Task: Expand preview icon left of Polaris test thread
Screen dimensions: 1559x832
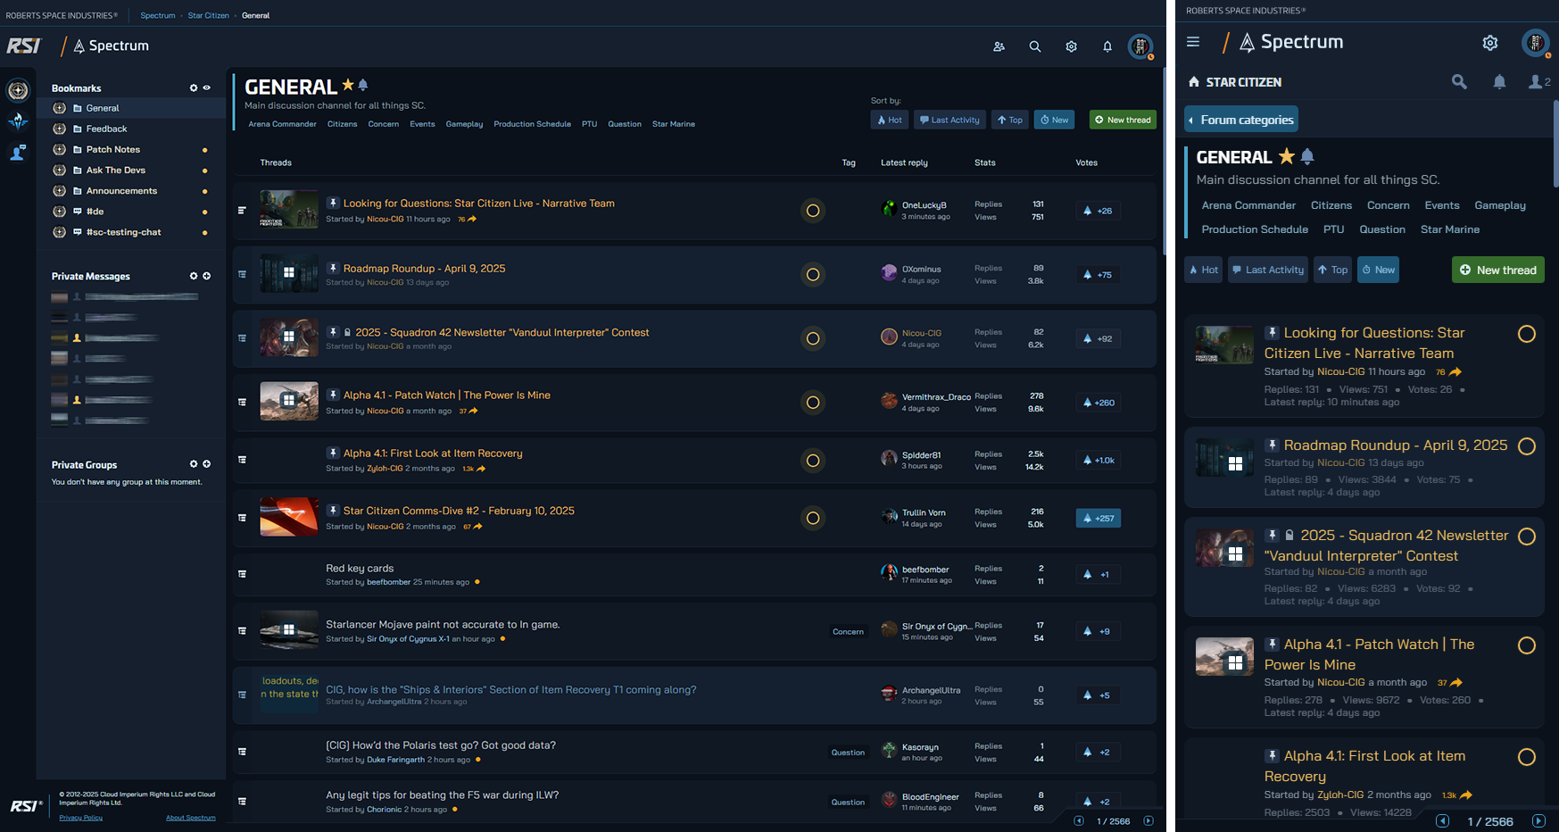Action: pos(242,752)
